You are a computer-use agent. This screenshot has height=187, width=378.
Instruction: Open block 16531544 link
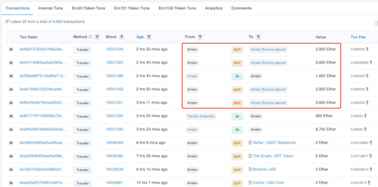pyautogui.click(x=114, y=49)
